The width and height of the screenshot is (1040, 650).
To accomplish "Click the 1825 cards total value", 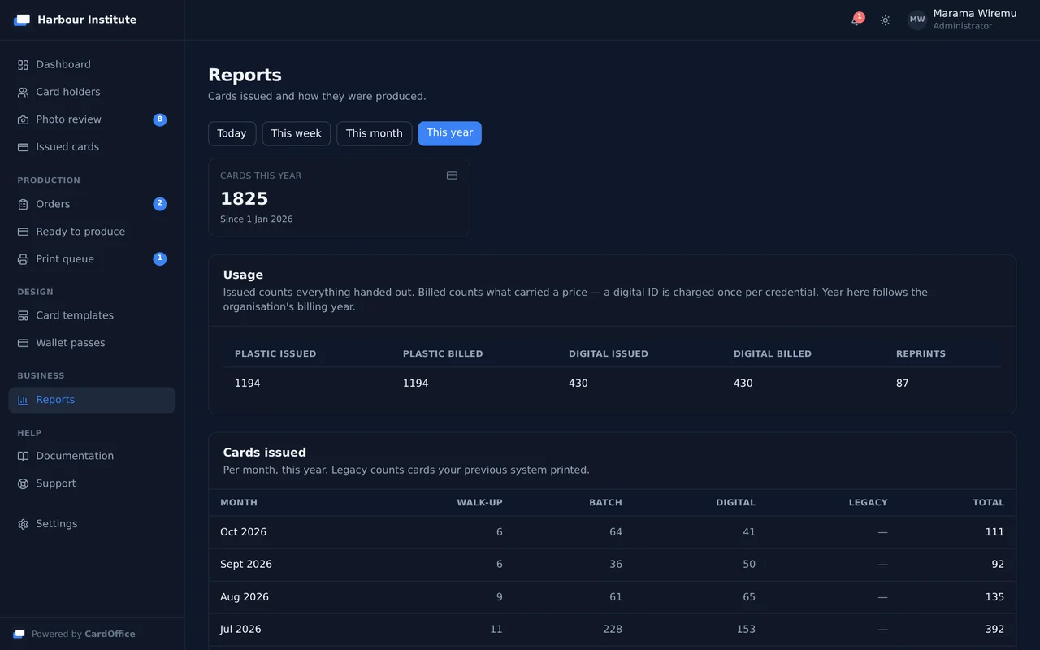I will pyautogui.click(x=244, y=198).
